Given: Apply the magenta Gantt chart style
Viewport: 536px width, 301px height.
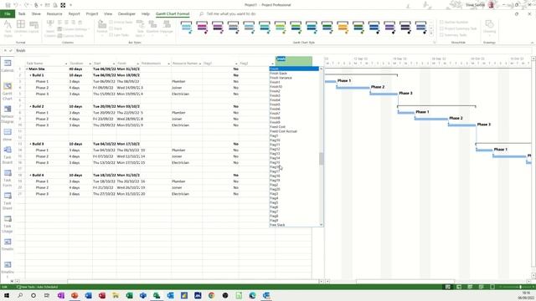Looking at the screenshot, I should (202, 27).
